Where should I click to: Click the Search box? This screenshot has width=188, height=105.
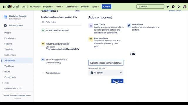[x=150, y=6]
